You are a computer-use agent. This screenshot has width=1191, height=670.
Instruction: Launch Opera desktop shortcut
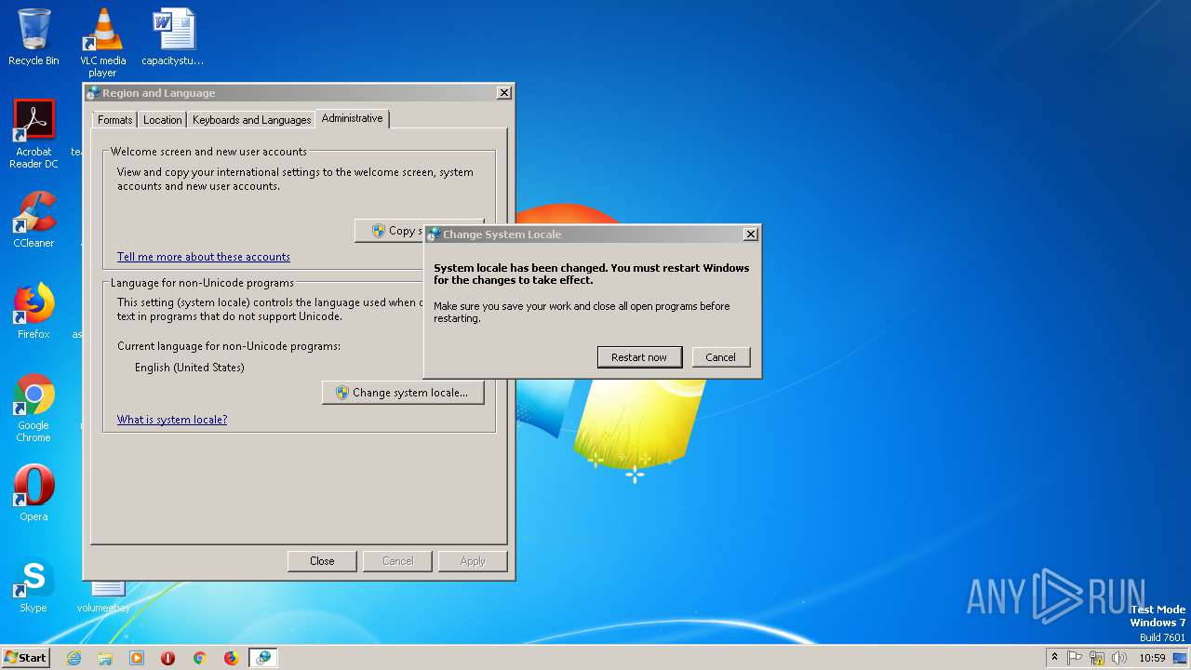[33, 493]
